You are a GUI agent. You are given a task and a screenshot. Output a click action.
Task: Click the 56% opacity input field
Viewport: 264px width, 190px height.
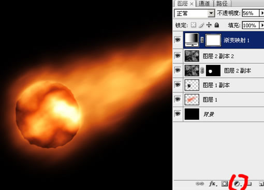(251, 13)
